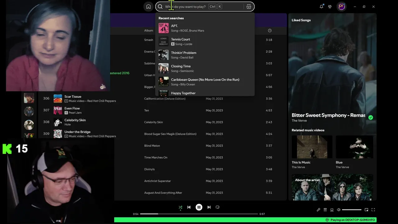Viewport: 398px width, 224px height.
Task: Skip to previous track
Action: [x=189, y=207]
